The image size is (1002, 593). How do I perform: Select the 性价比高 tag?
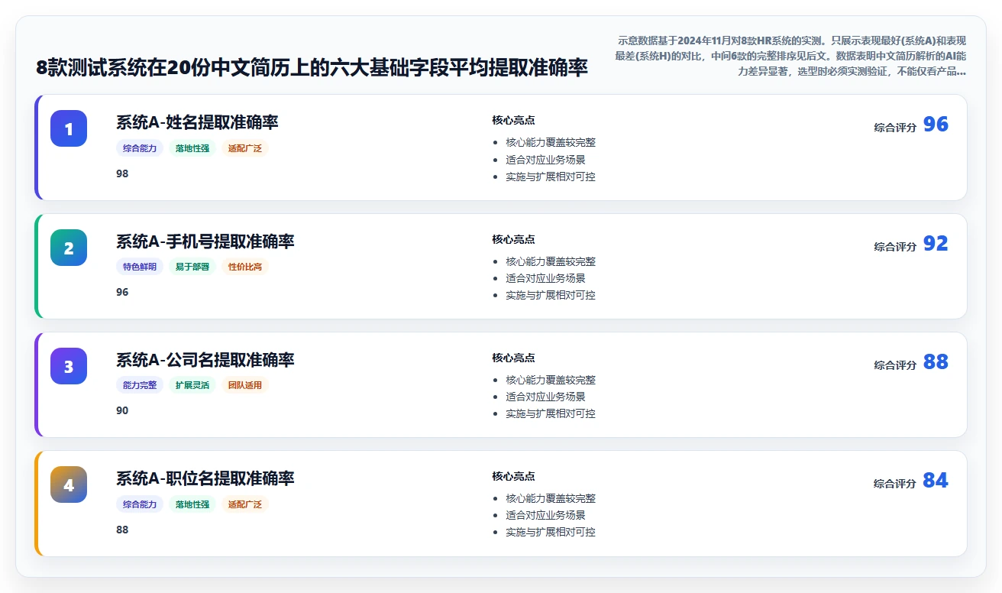tap(245, 267)
